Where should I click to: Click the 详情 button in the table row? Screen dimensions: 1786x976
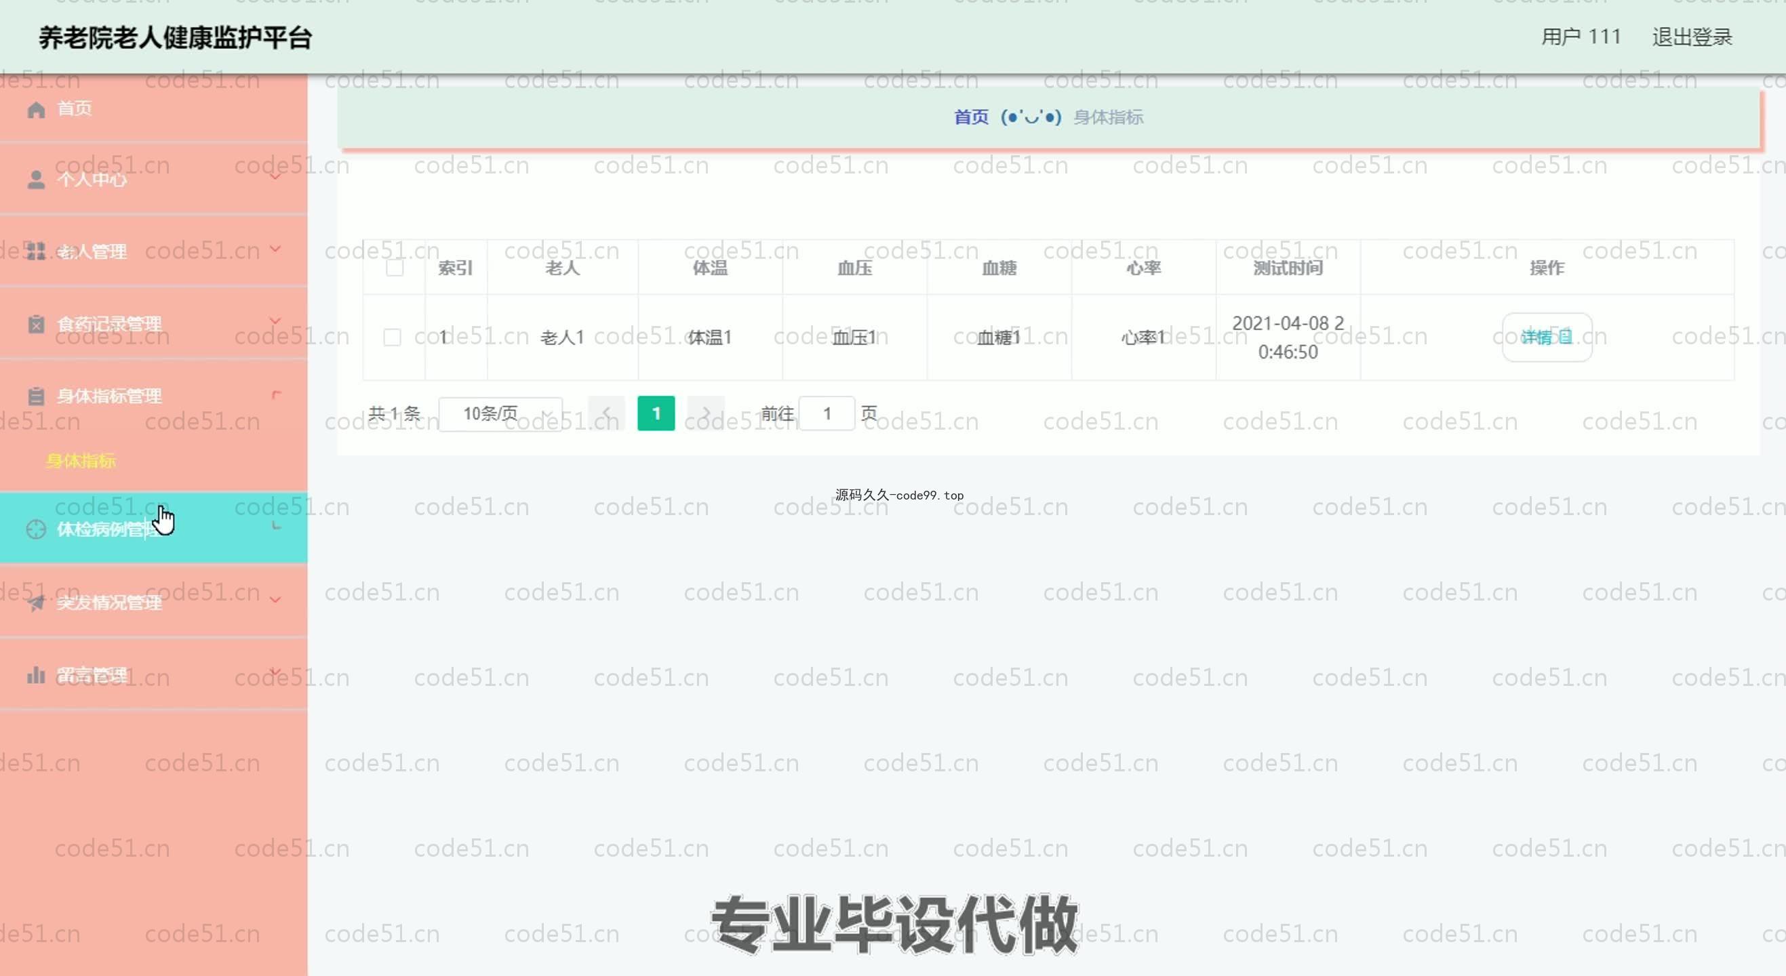[1546, 337]
